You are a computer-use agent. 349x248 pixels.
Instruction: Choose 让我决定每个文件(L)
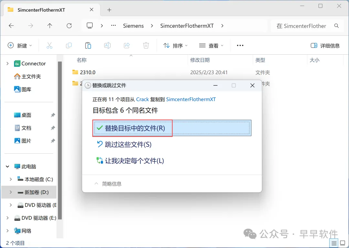[130, 161]
